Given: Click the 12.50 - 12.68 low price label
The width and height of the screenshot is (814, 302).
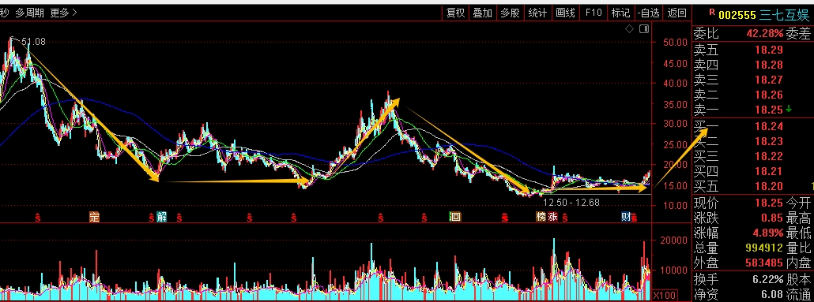Looking at the screenshot, I should [x=571, y=203].
